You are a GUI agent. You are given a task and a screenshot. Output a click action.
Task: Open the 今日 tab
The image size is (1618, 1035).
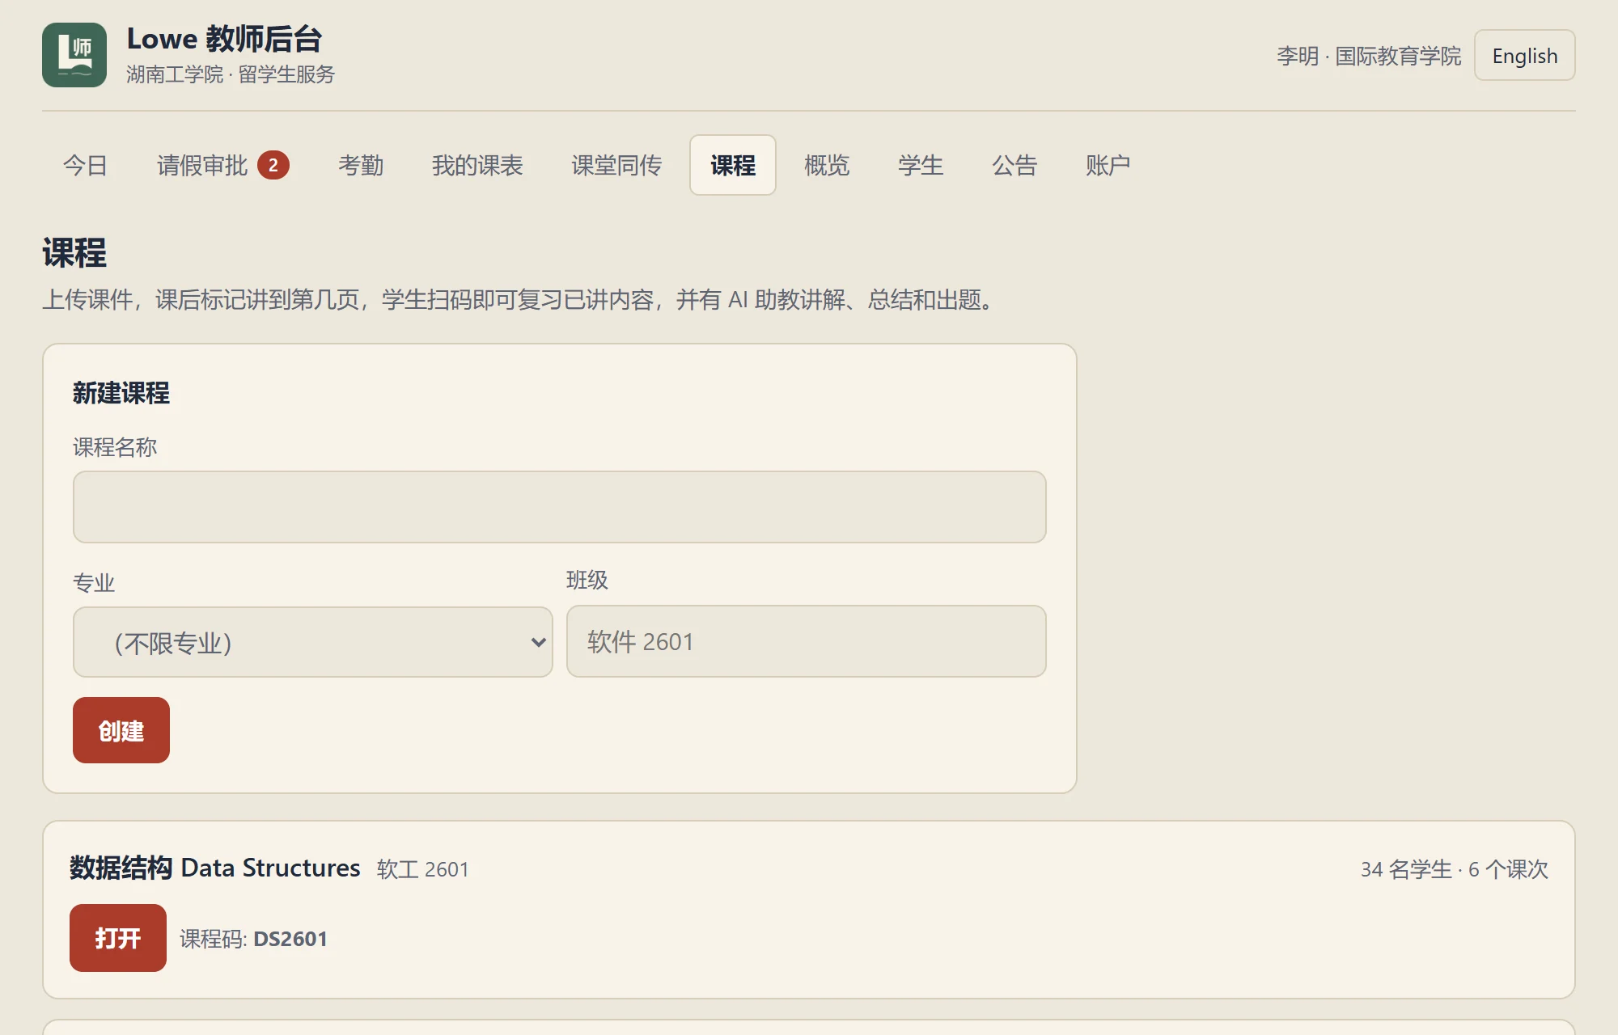[86, 165]
